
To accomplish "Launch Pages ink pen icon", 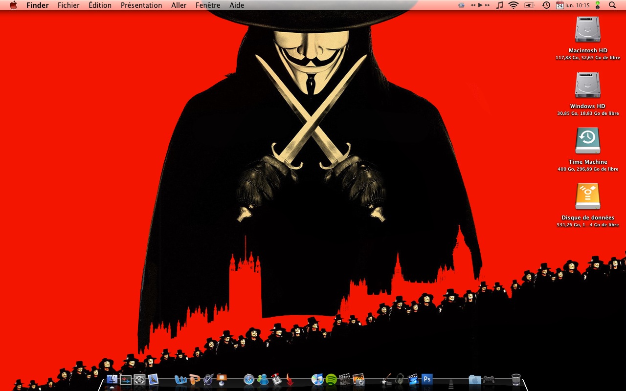I will coord(208,379).
